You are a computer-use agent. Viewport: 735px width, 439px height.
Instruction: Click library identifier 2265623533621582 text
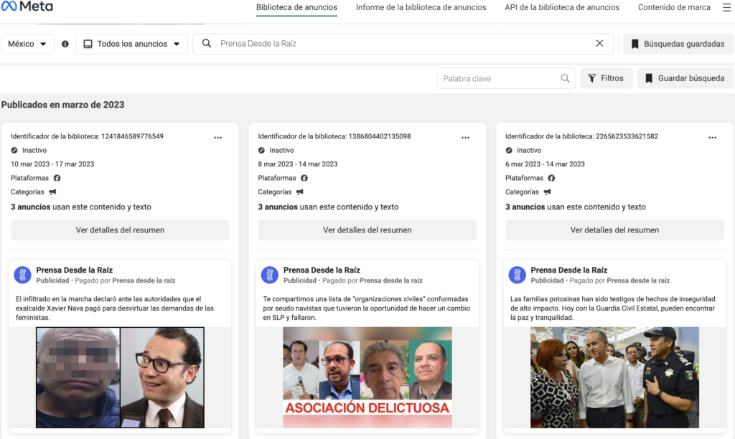click(x=581, y=136)
